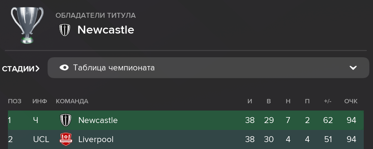The height and width of the screenshot is (149, 373).
Task: Sort table by ПОЗ column header
Action: pyautogui.click(x=15, y=101)
